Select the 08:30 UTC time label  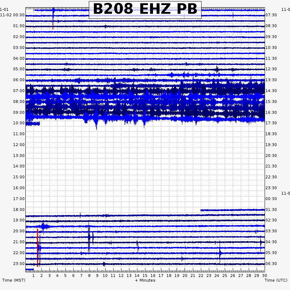(x=271, y=26)
